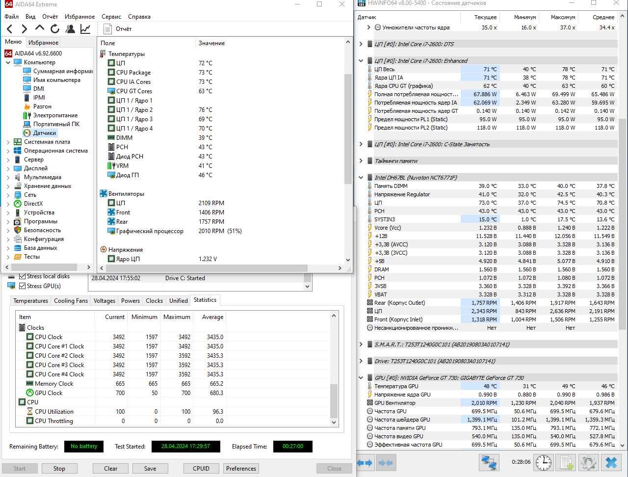The image size is (628, 477).
Task: Expand HWiNFO S.M.A.R.T. drive group
Action: point(361,344)
